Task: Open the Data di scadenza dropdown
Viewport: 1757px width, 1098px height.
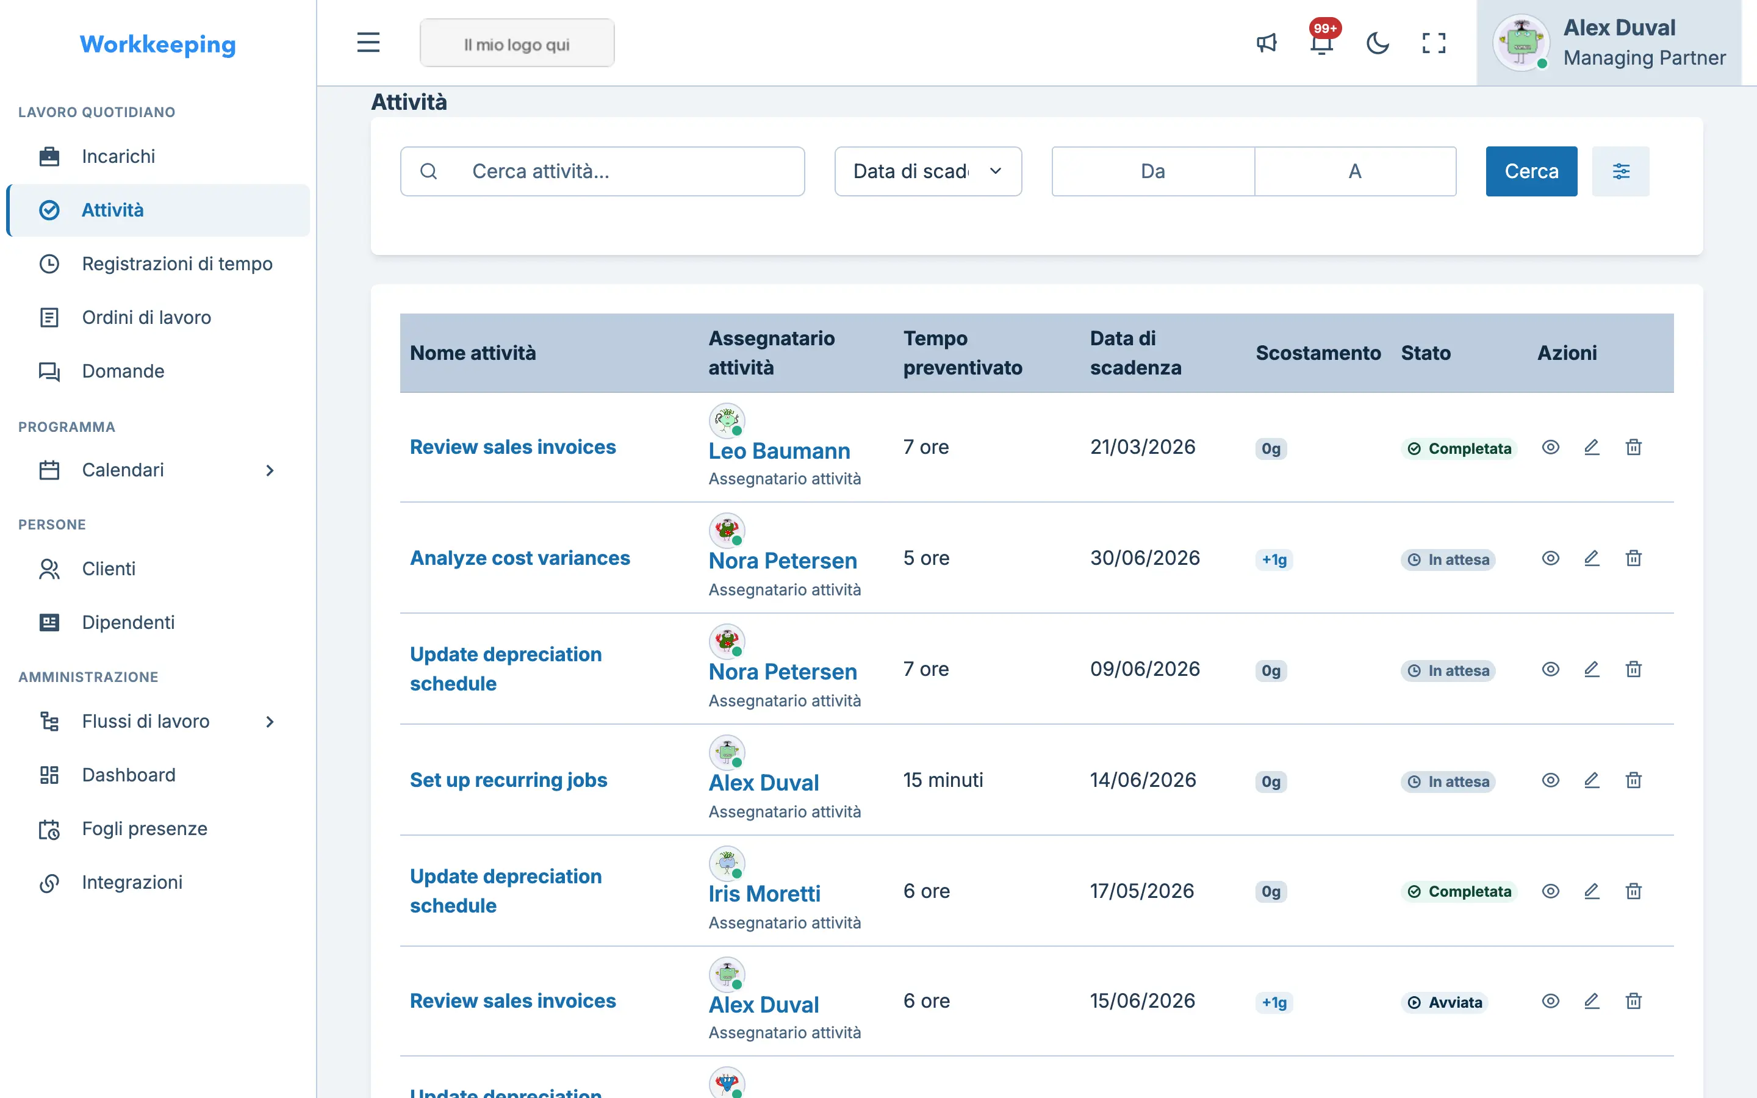Action: point(928,171)
